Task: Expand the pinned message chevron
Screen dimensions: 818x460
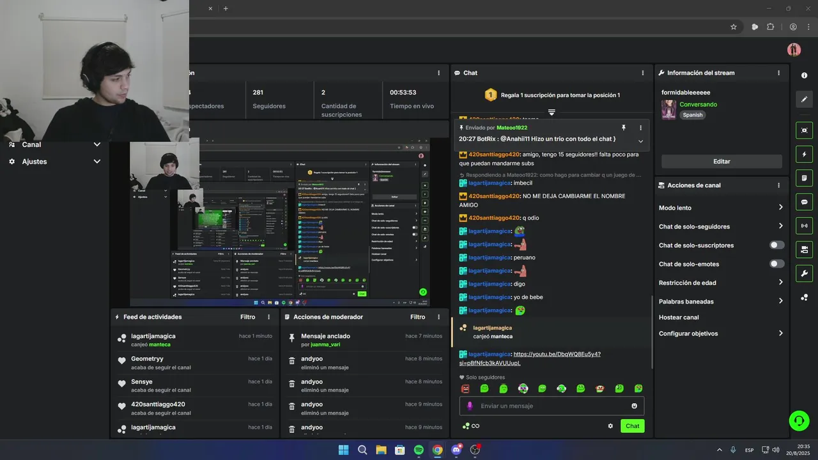Action: (x=640, y=141)
